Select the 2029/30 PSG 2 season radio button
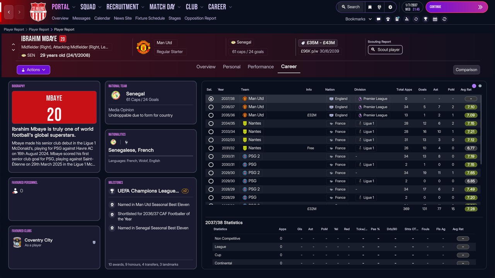The height and width of the screenshot is (278, 495). 211,173
